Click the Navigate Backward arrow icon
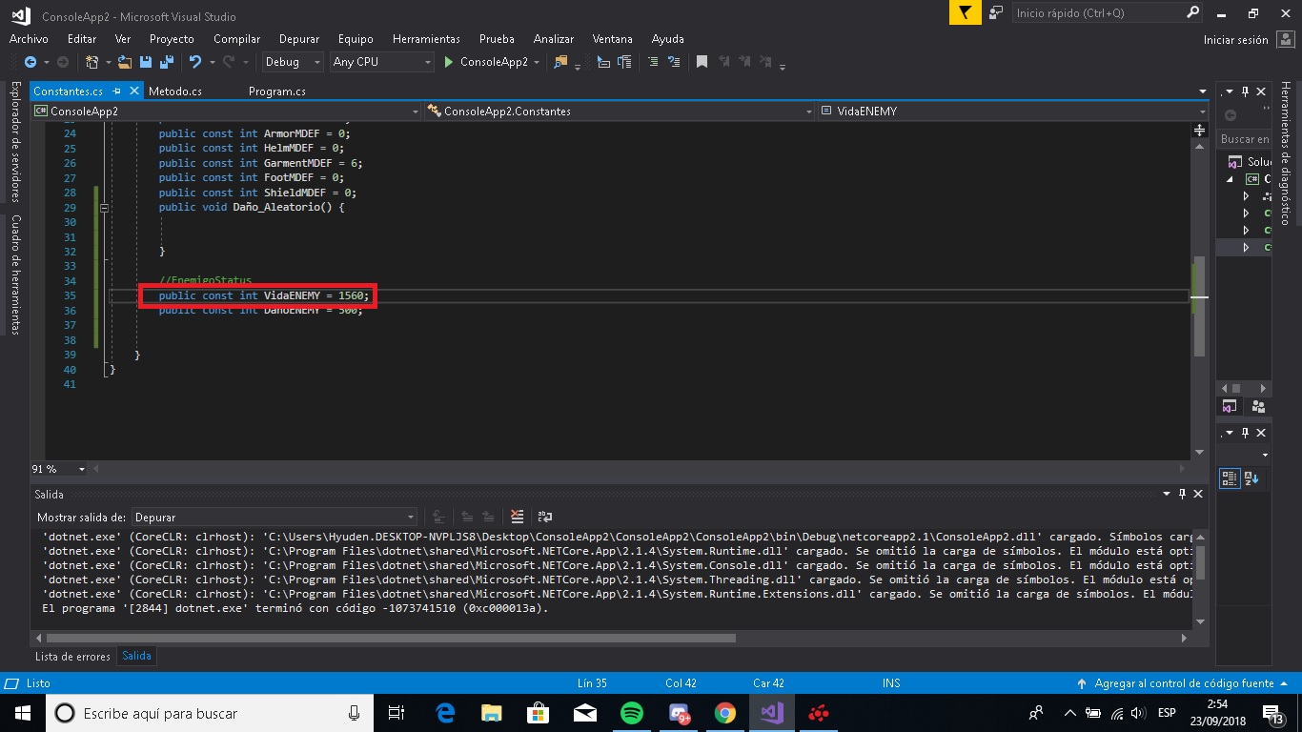The height and width of the screenshot is (732, 1302). point(30,62)
